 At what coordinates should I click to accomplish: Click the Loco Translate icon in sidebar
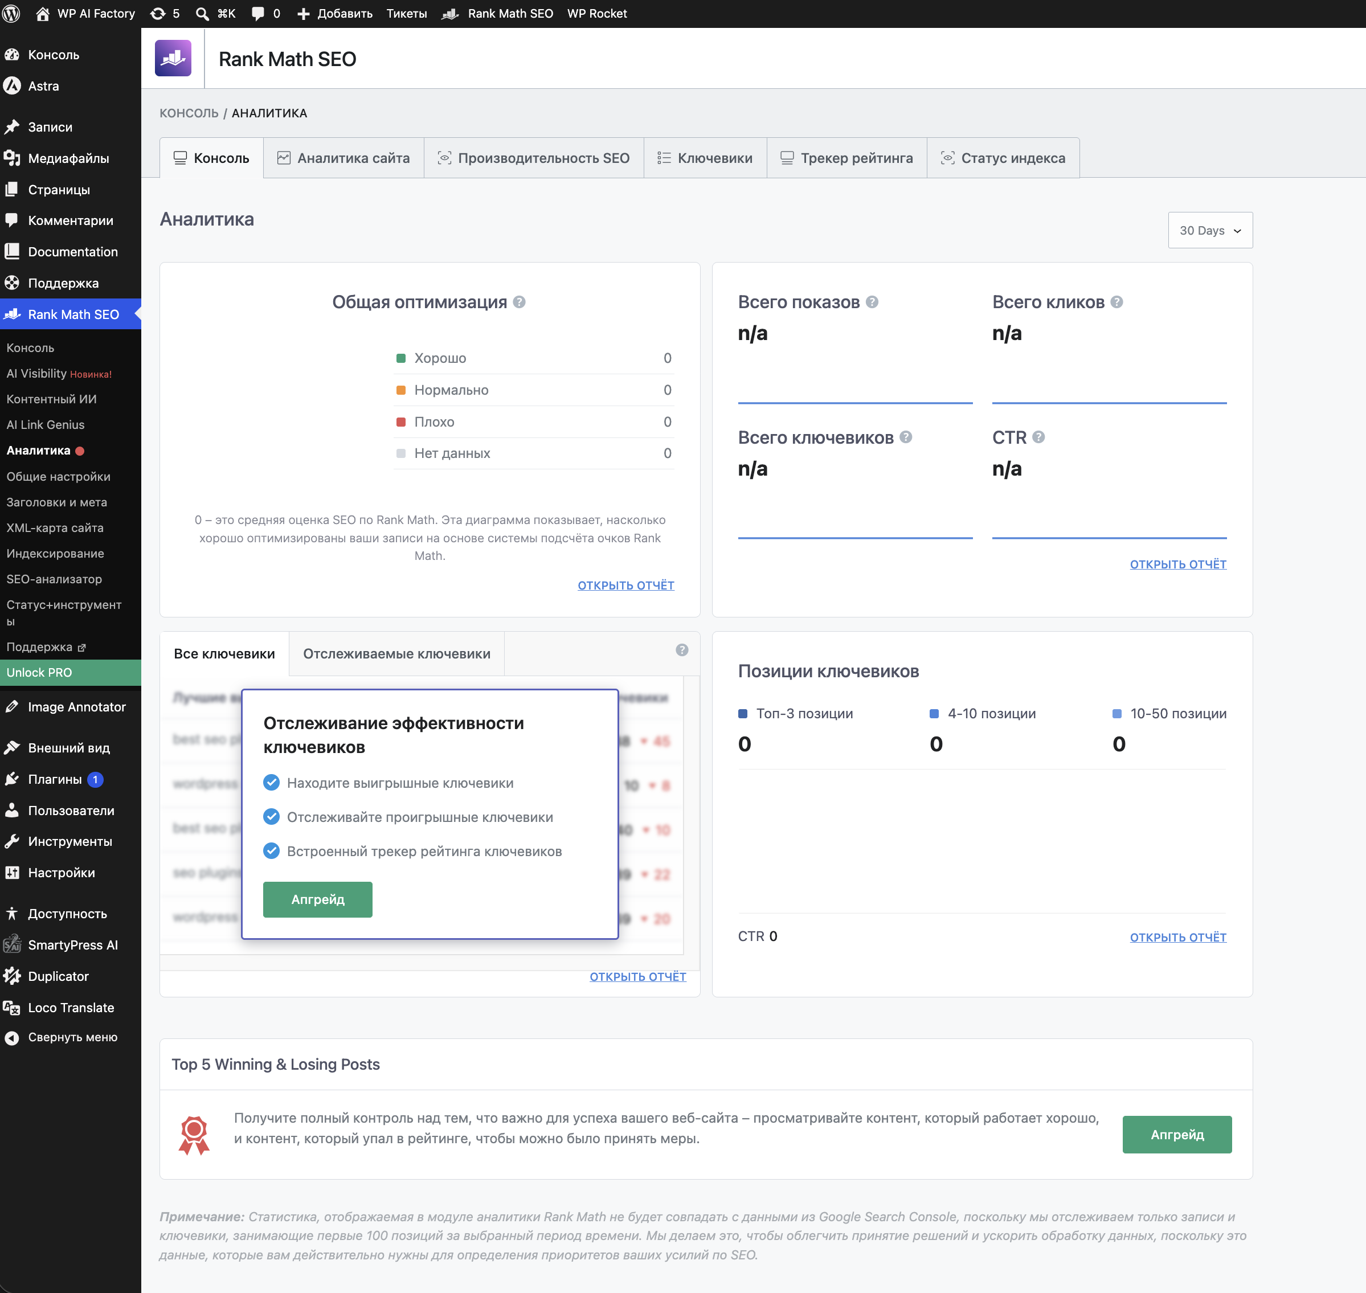12,1008
